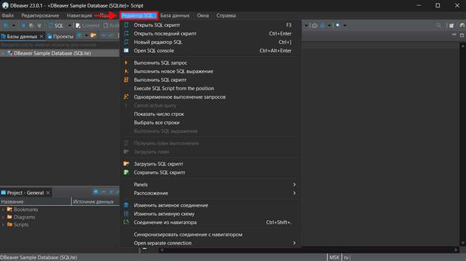Click the ru locale in status bar

(x=346, y=257)
